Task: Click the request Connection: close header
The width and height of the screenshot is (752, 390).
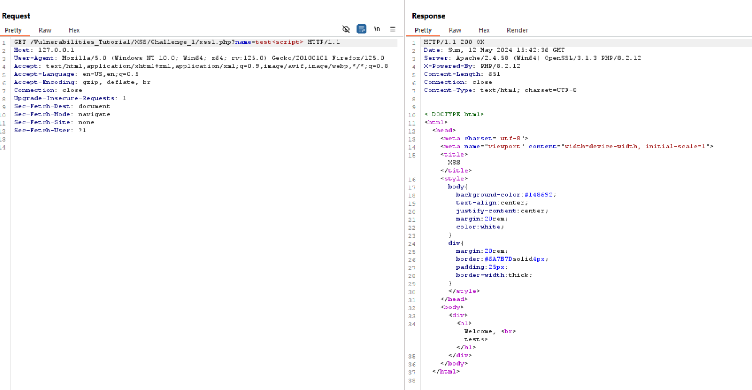Action: [x=48, y=90]
